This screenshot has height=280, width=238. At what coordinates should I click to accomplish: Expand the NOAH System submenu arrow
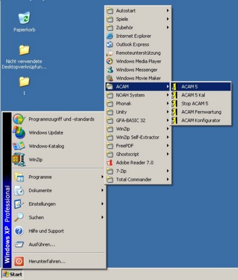point(168,95)
